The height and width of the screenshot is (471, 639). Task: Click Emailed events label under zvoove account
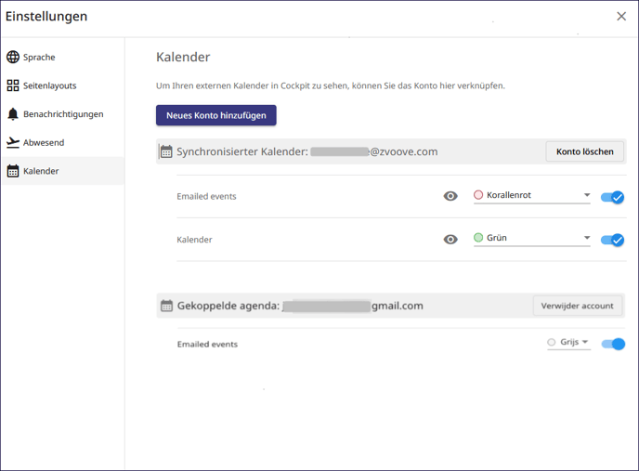click(206, 196)
